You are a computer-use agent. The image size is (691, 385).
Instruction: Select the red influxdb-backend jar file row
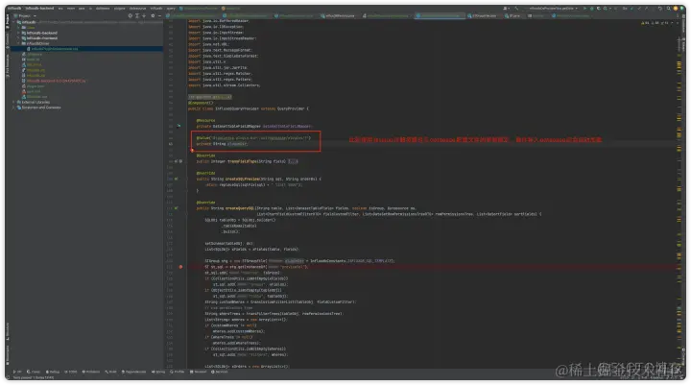(57, 81)
